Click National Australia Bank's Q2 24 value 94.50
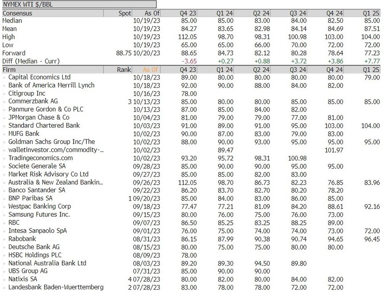The width and height of the screenshot is (383, 292). pyautogui.click(x=262, y=263)
